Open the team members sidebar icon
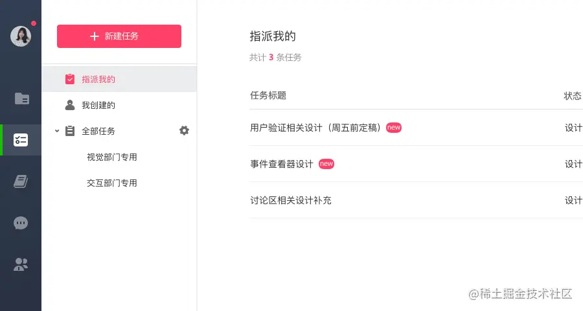The image size is (583, 311). pos(21,264)
